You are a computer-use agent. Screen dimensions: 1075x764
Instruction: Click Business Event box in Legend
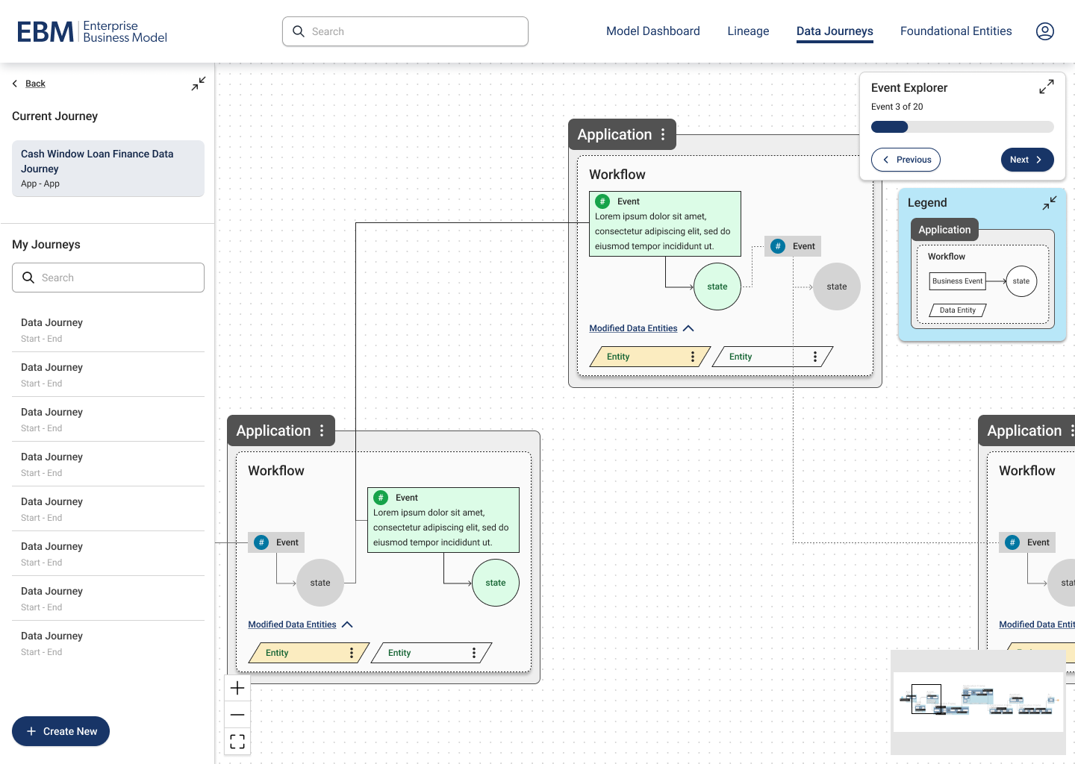pyautogui.click(x=958, y=281)
